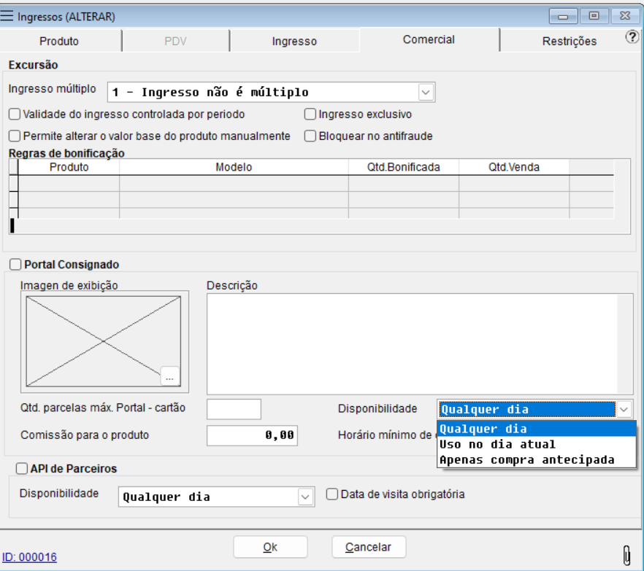Viewport: 644px width, 571px height.
Task: Open the window menu icon in title bar
Action: tap(8, 15)
